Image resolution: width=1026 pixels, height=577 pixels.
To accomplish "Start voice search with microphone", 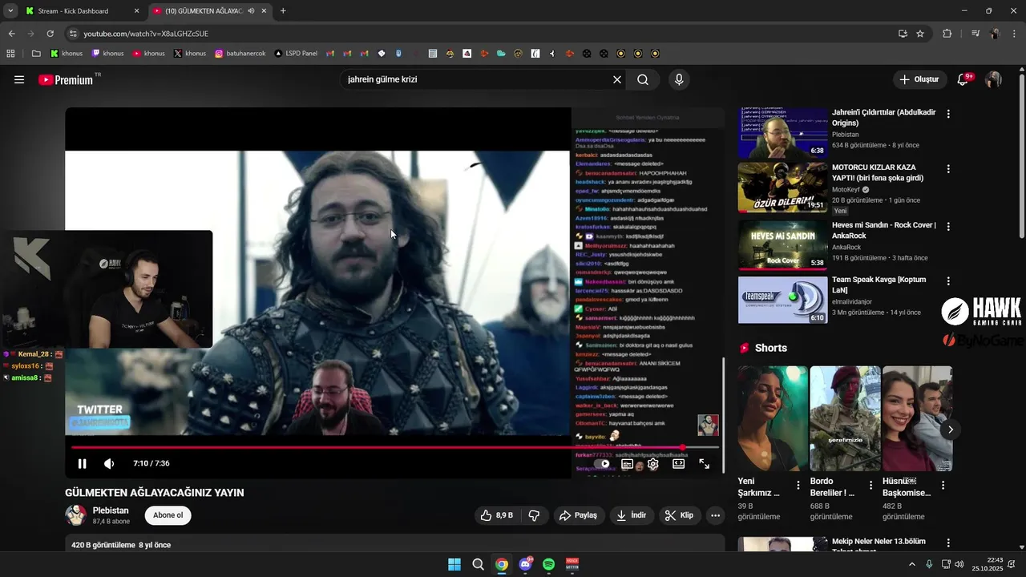I will pyautogui.click(x=679, y=79).
